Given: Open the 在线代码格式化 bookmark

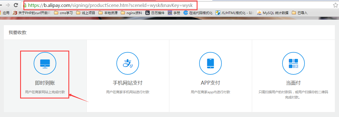Looking at the screenshot, I should click(x=198, y=13).
